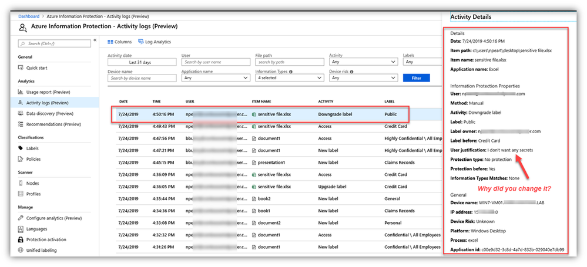Click file icon of document2 row
Viewport: 587px width, 267px height.
coord(254,223)
